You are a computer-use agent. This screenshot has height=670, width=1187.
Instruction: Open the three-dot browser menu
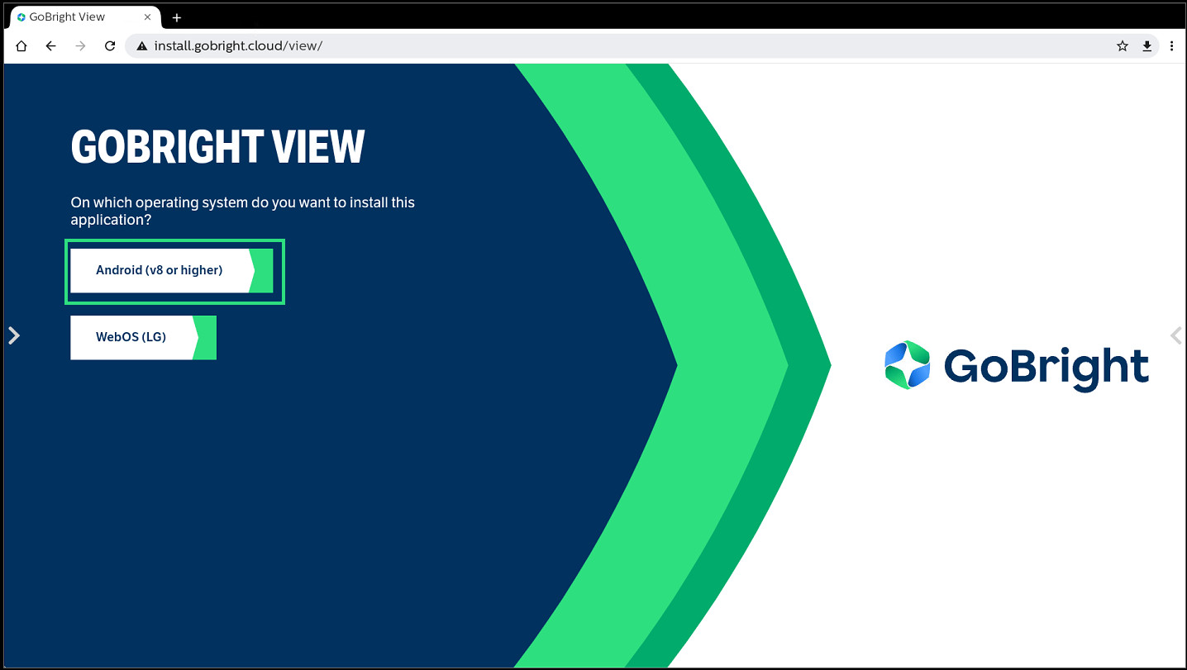point(1171,46)
